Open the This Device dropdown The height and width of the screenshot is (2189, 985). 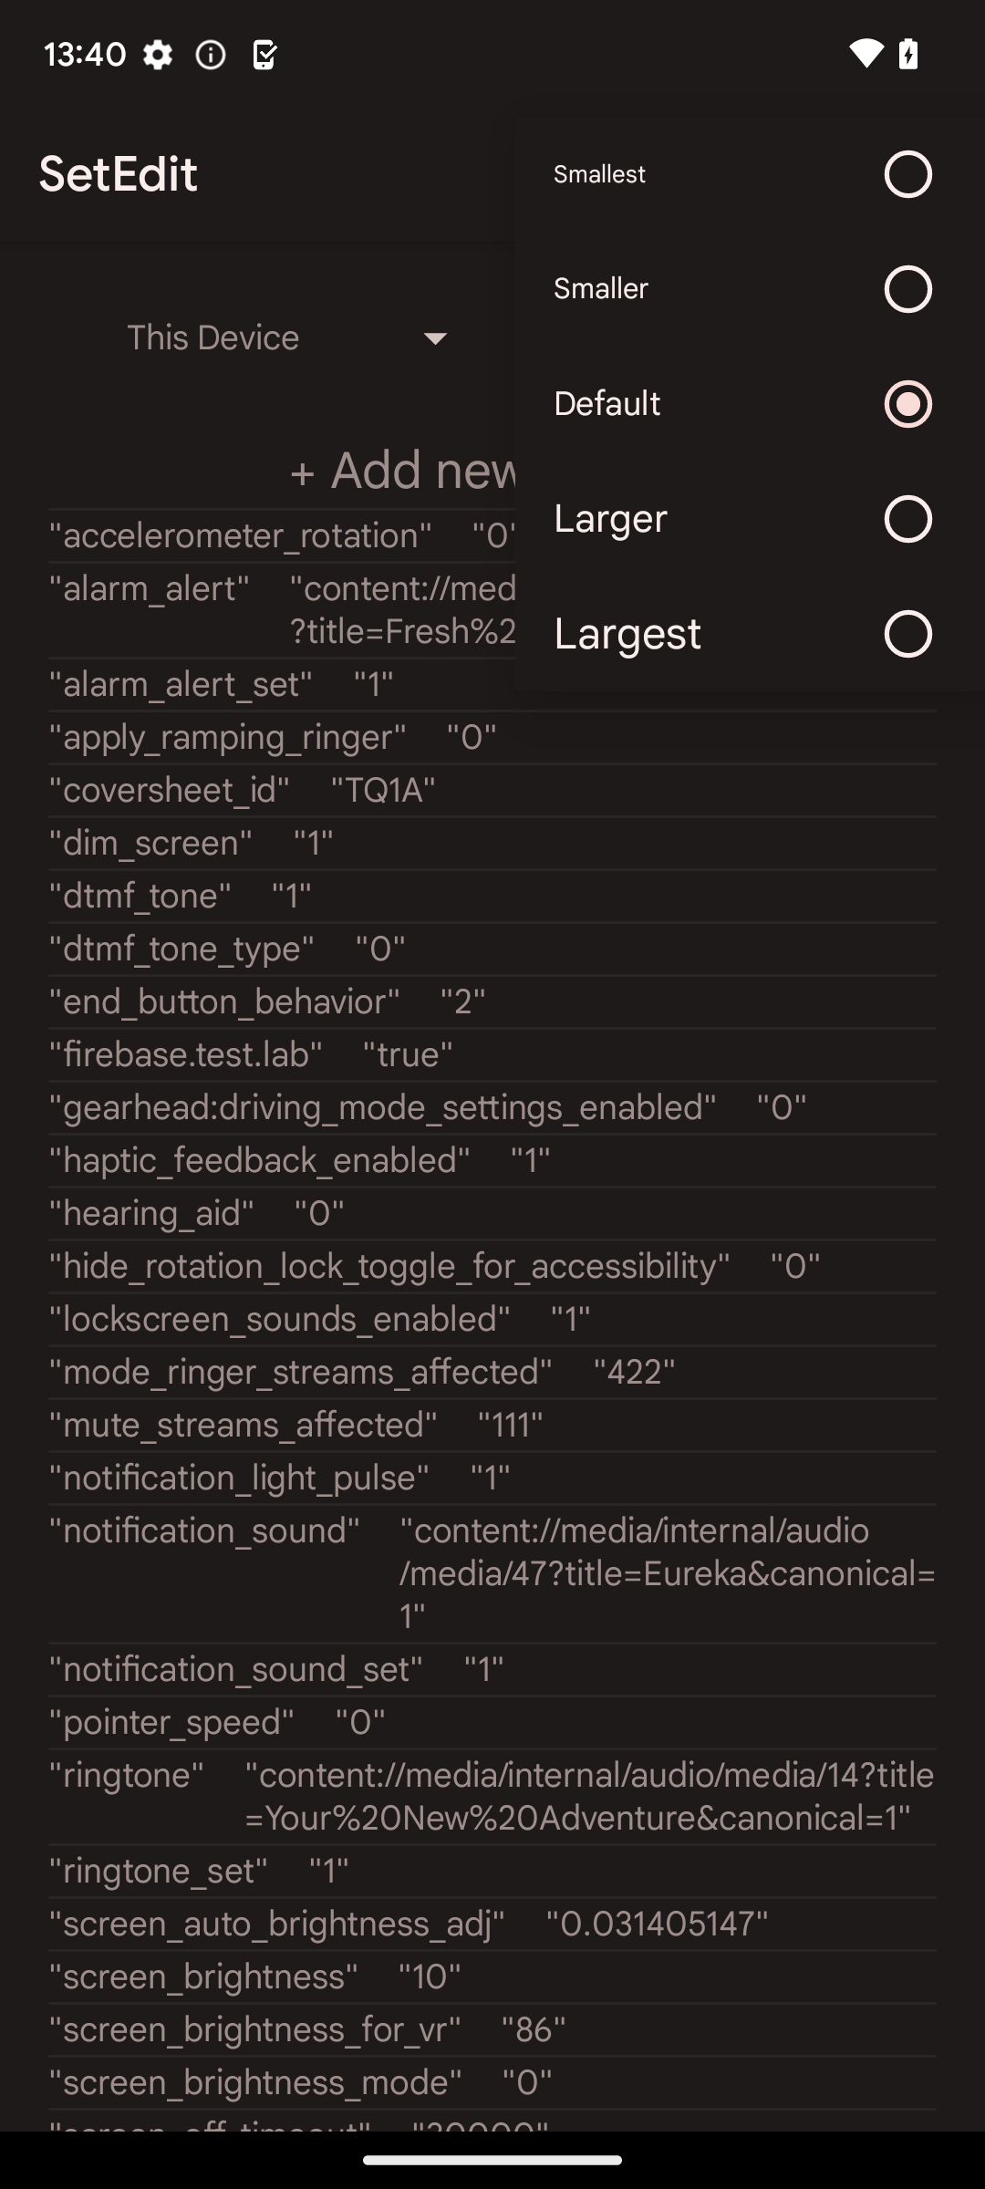coord(213,338)
